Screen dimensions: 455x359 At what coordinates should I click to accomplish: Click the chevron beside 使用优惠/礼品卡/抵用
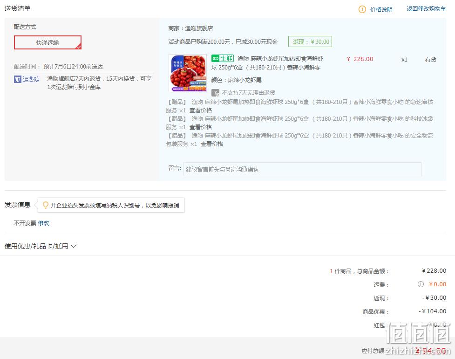[74, 246]
